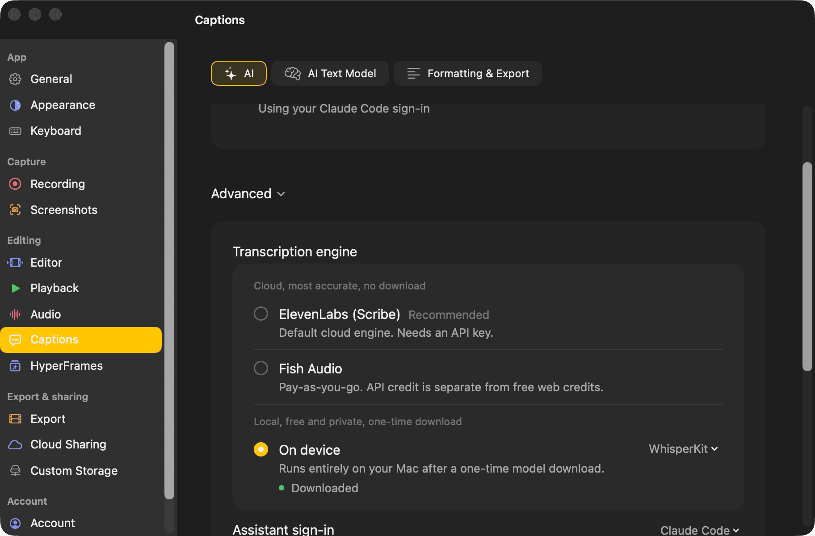Image resolution: width=815 pixels, height=536 pixels.
Task: Click the 'Downloaded' status text
Action: [325, 488]
